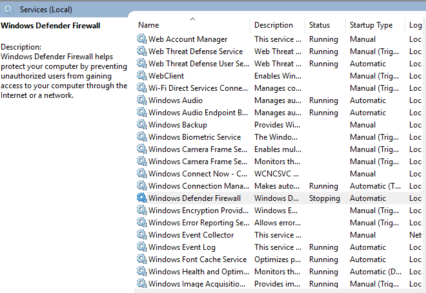Select the Windows Event Log service name

click(182, 247)
